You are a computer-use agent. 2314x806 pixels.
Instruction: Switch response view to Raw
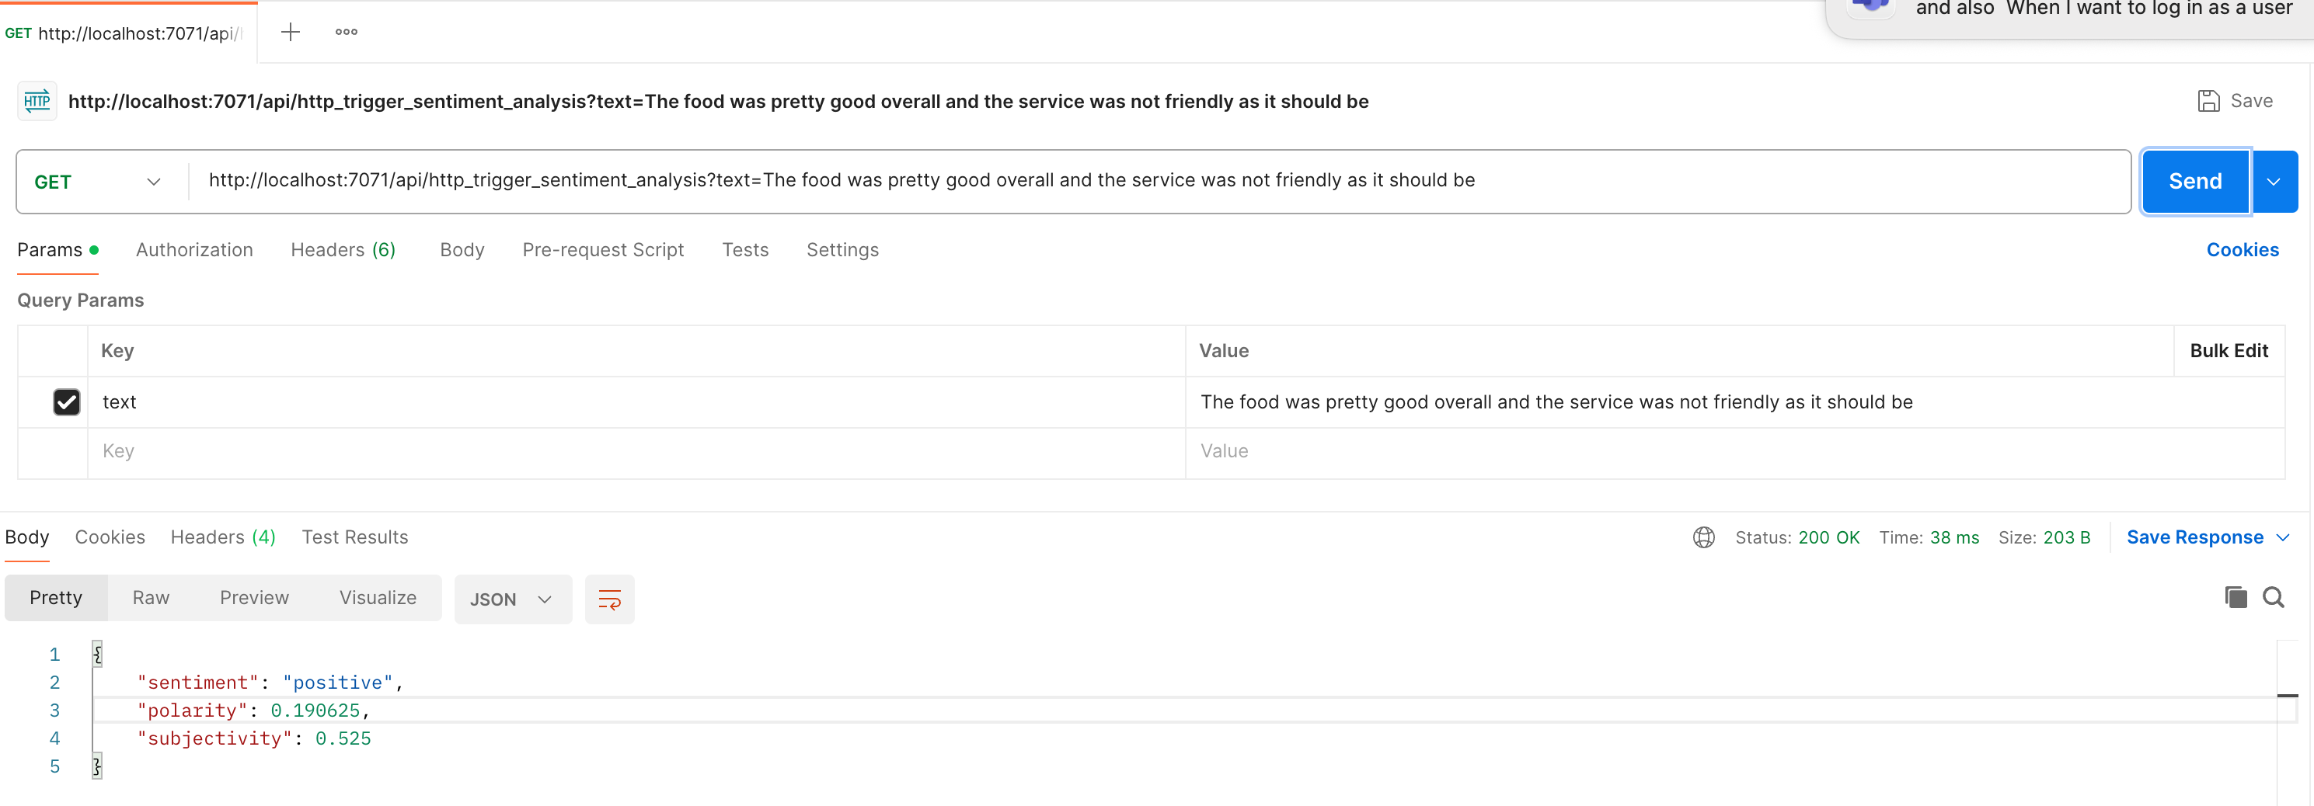(151, 598)
